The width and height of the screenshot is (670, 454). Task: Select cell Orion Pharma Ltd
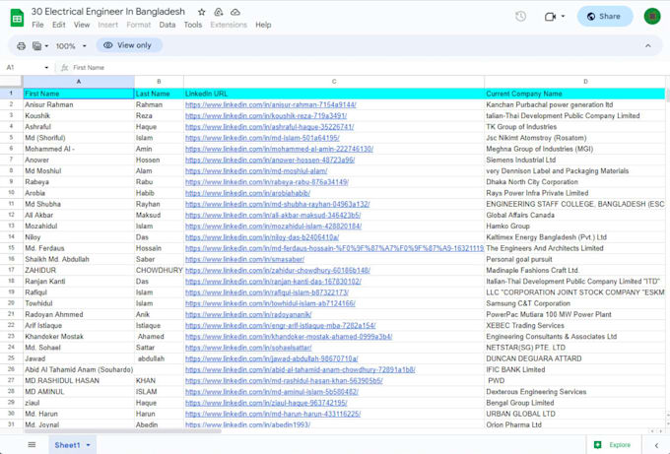point(575,424)
